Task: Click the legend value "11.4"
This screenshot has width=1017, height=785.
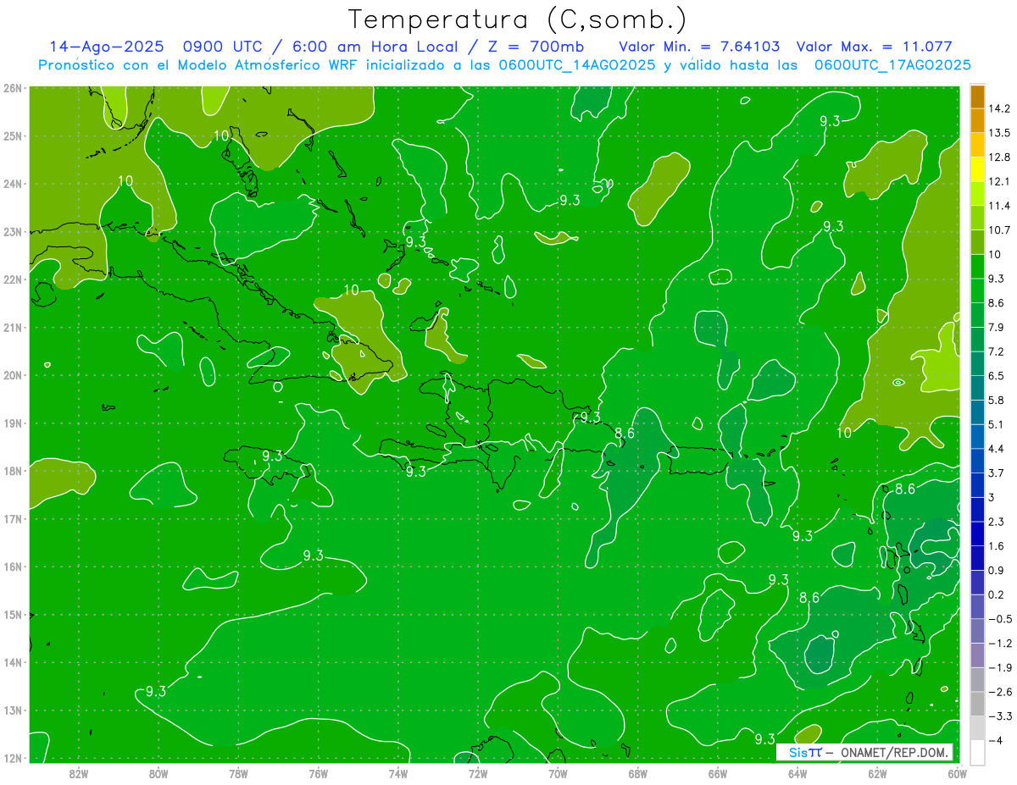Action: [998, 206]
